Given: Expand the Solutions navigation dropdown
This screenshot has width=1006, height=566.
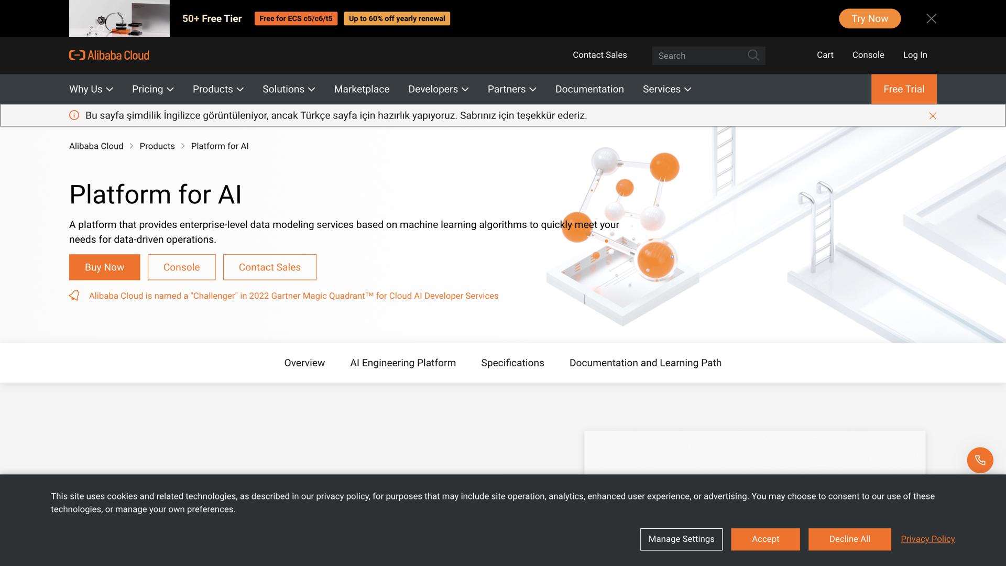Looking at the screenshot, I should tap(288, 89).
